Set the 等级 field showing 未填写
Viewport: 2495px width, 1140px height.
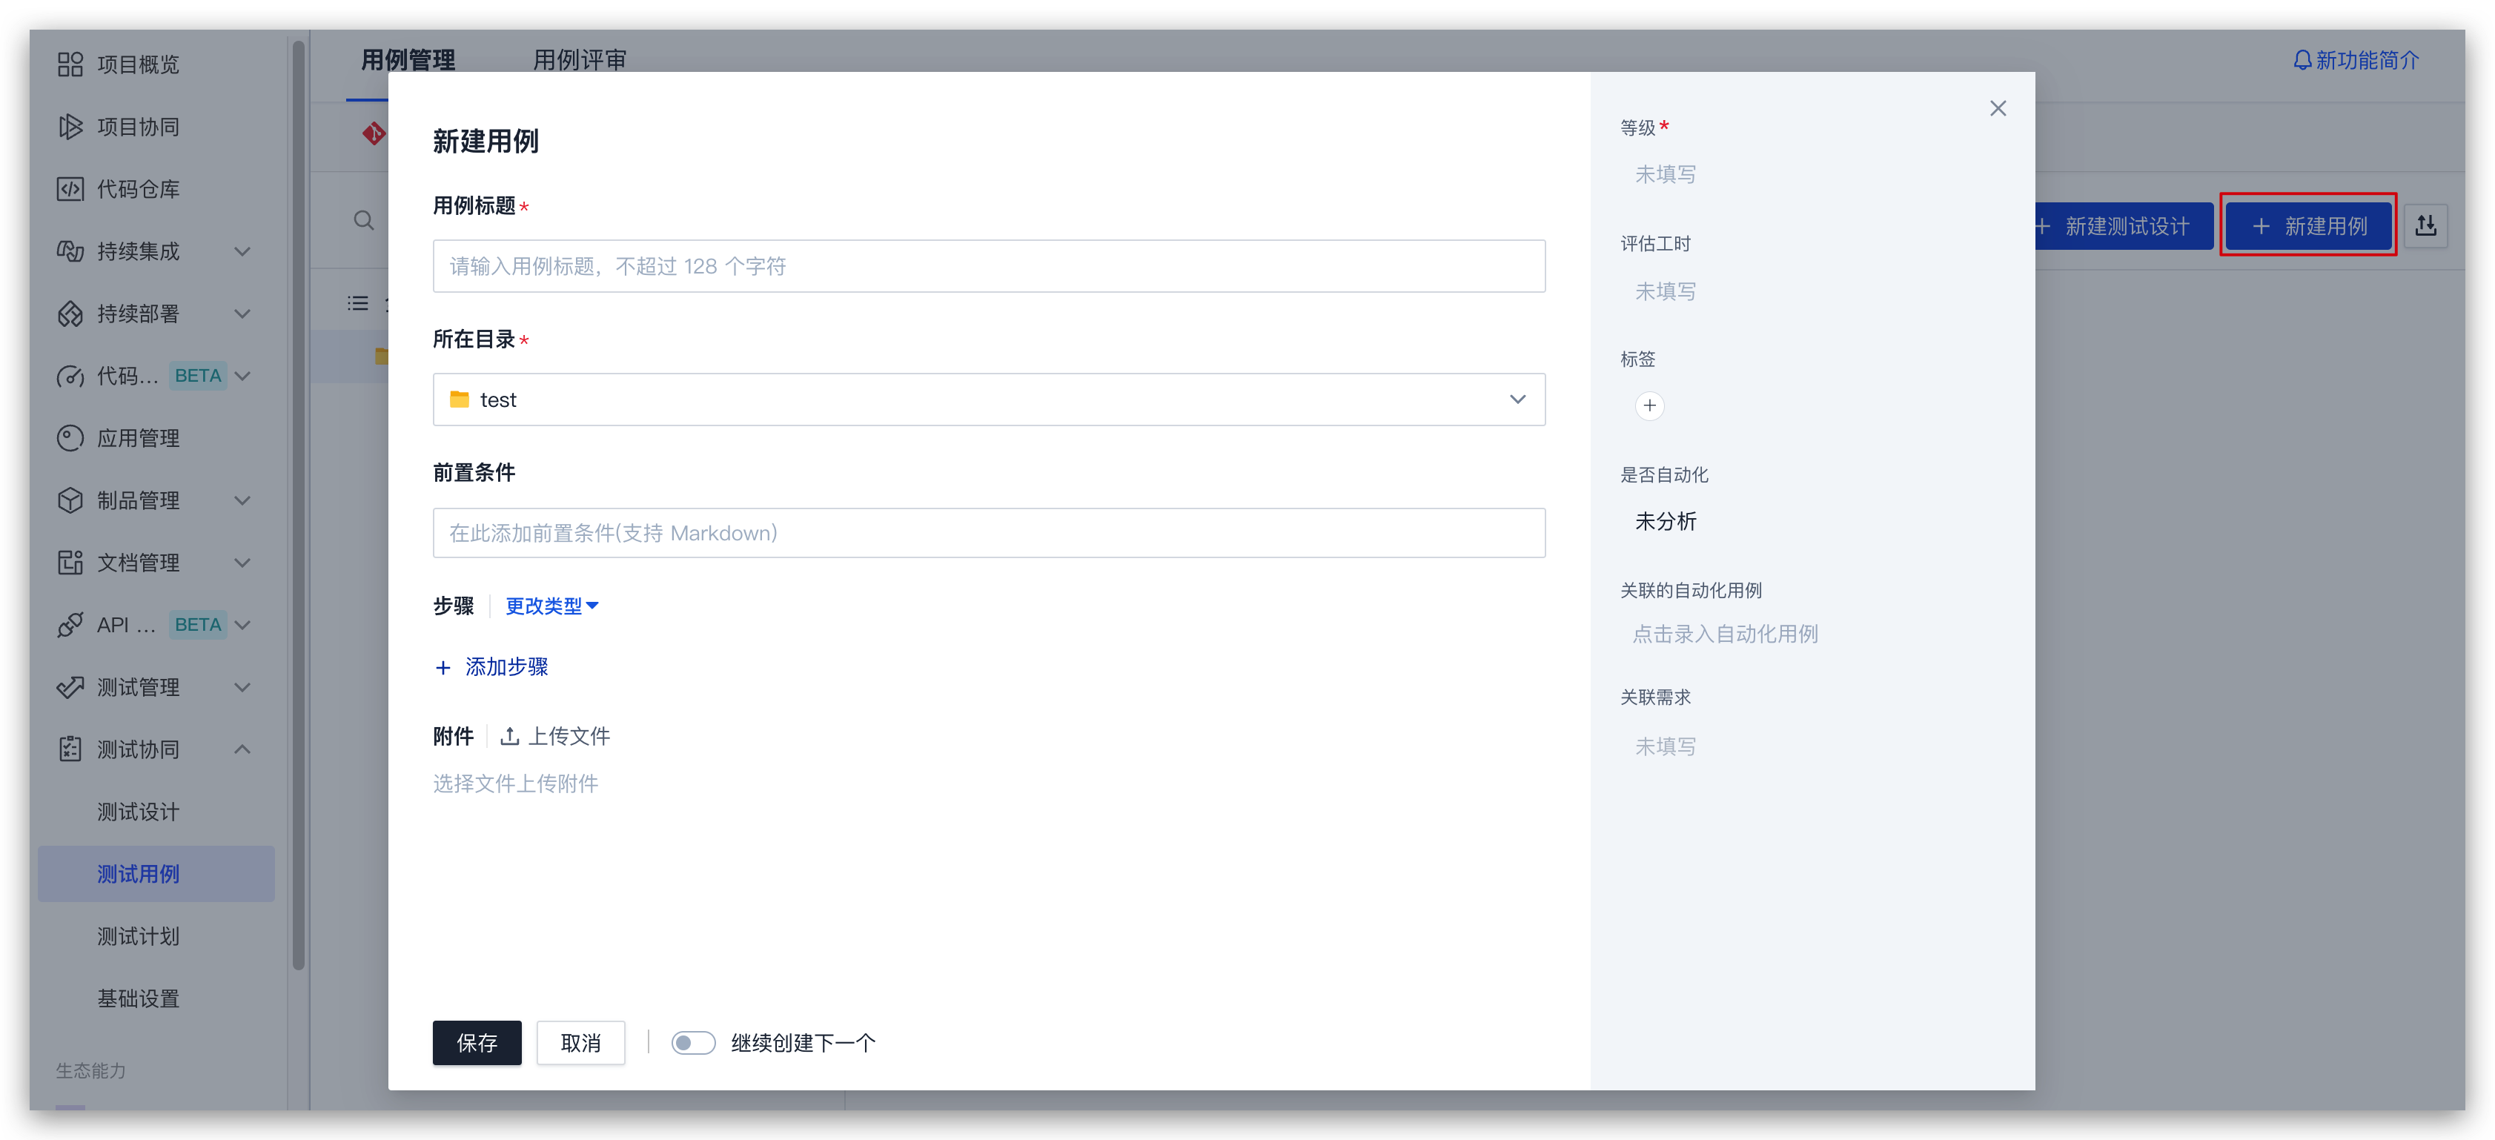1665,176
